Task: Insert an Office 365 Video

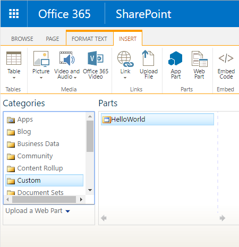Action: point(96,65)
